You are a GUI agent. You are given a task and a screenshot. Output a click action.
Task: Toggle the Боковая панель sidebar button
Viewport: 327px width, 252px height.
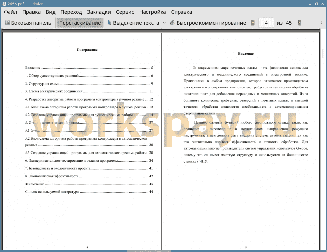tap(28, 23)
